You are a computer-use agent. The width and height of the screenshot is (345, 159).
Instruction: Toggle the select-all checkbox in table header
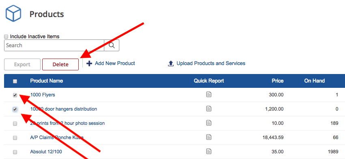(15, 81)
